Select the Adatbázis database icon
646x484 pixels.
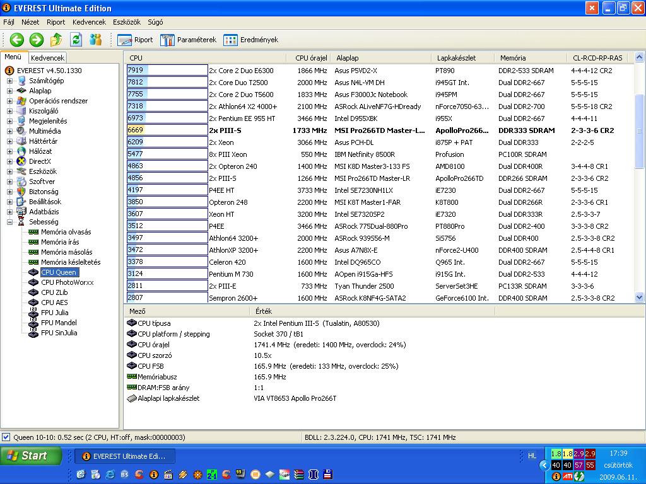(21, 212)
